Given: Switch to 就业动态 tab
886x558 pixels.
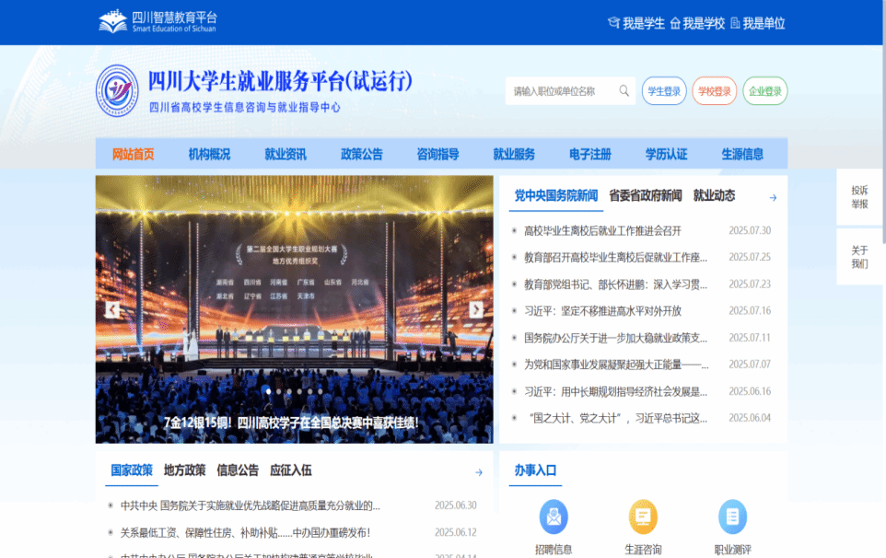Looking at the screenshot, I should click(x=714, y=195).
